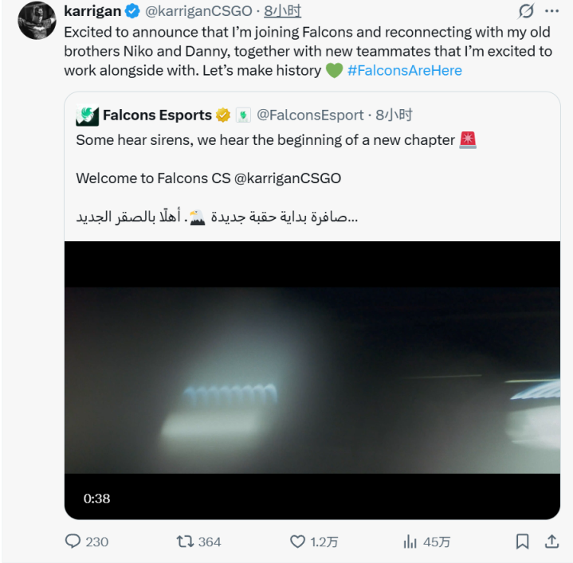Play the quoted Falcons video
Screen dimensions: 573x563
tap(312, 380)
